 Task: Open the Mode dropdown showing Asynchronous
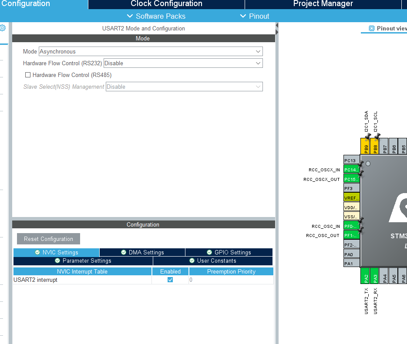coord(150,51)
